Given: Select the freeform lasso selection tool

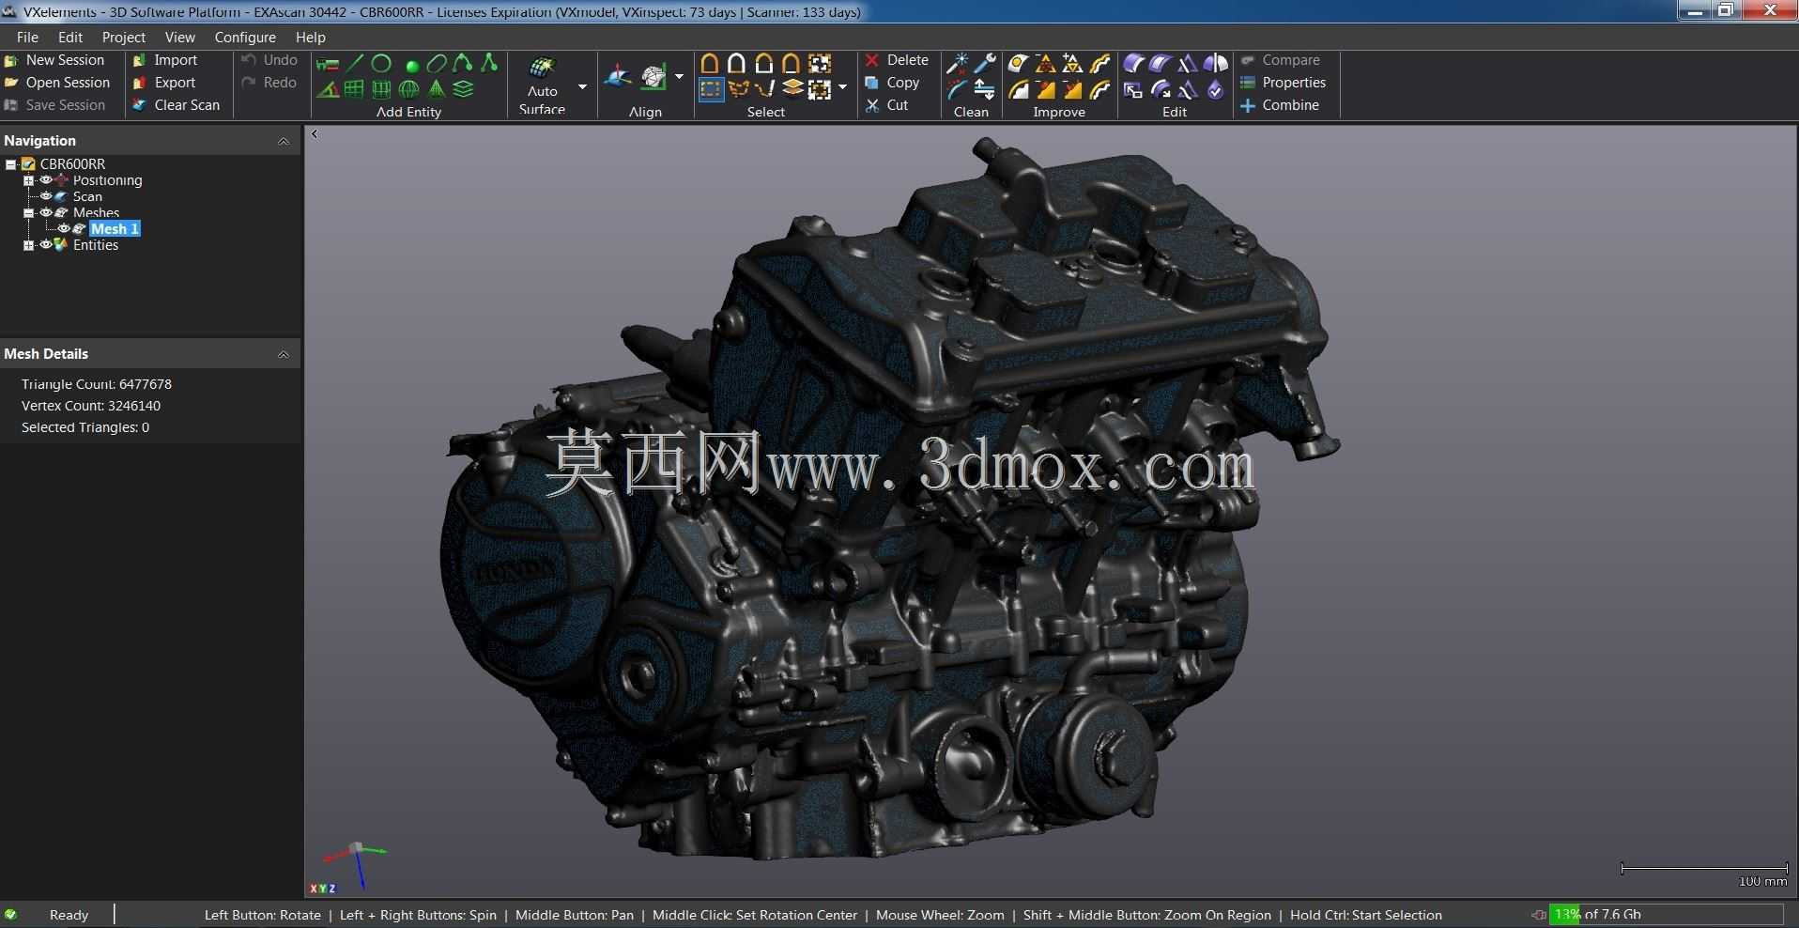Looking at the screenshot, I should point(739,90).
